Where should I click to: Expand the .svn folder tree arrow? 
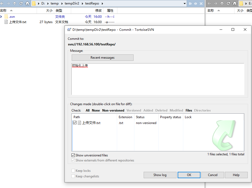(1, 16)
